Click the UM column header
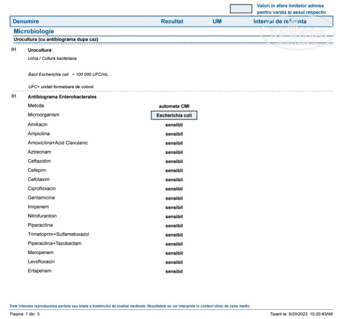Screen dimensions: 351x319 pyautogui.click(x=218, y=21)
